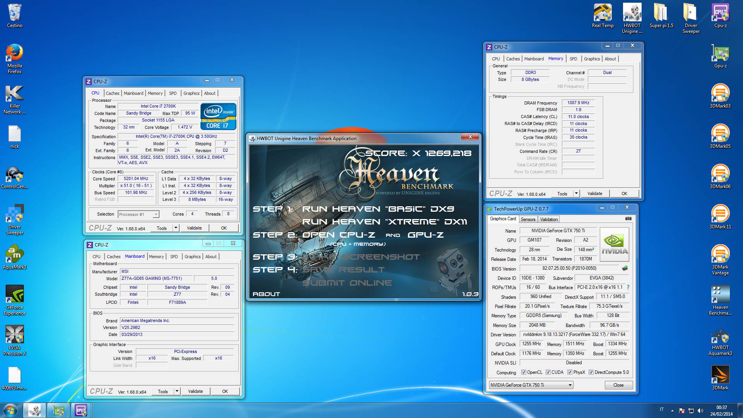The width and height of the screenshot is (743, 418).
Task: Launch Mozilla Firefox from desktop
Action: coord(15,58)
